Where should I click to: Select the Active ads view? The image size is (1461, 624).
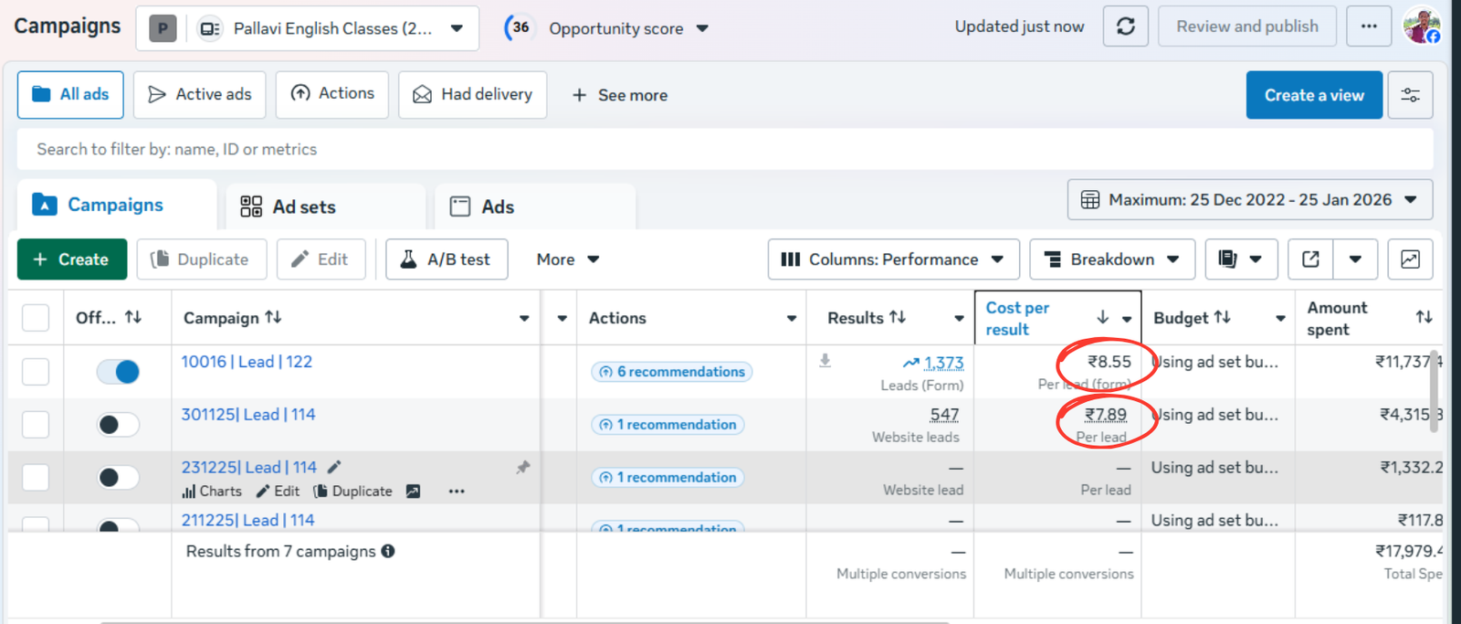pyautogui.click(x=199, y=95)
